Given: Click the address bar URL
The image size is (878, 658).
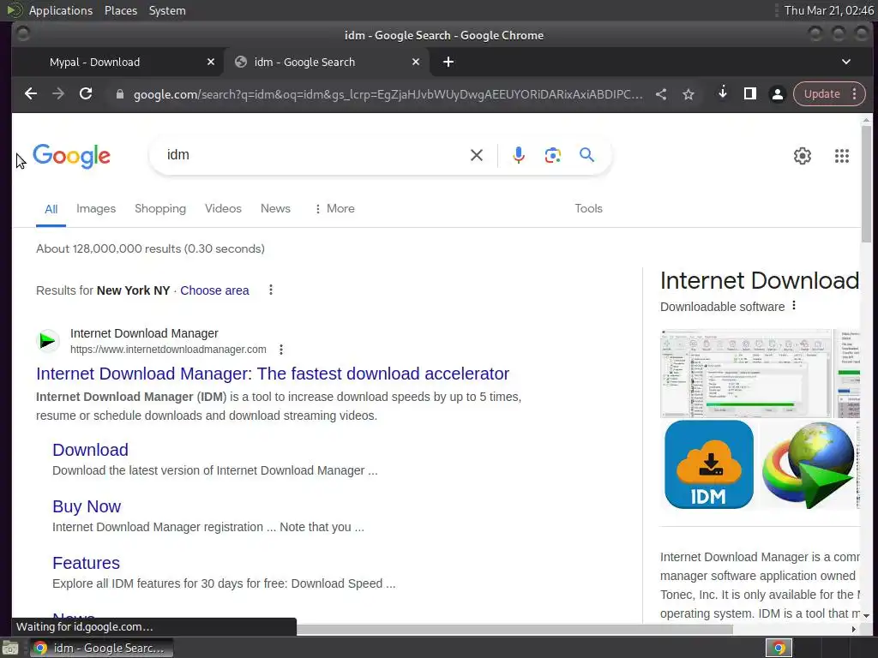Looking at the screenshot, I should (388, 94).
